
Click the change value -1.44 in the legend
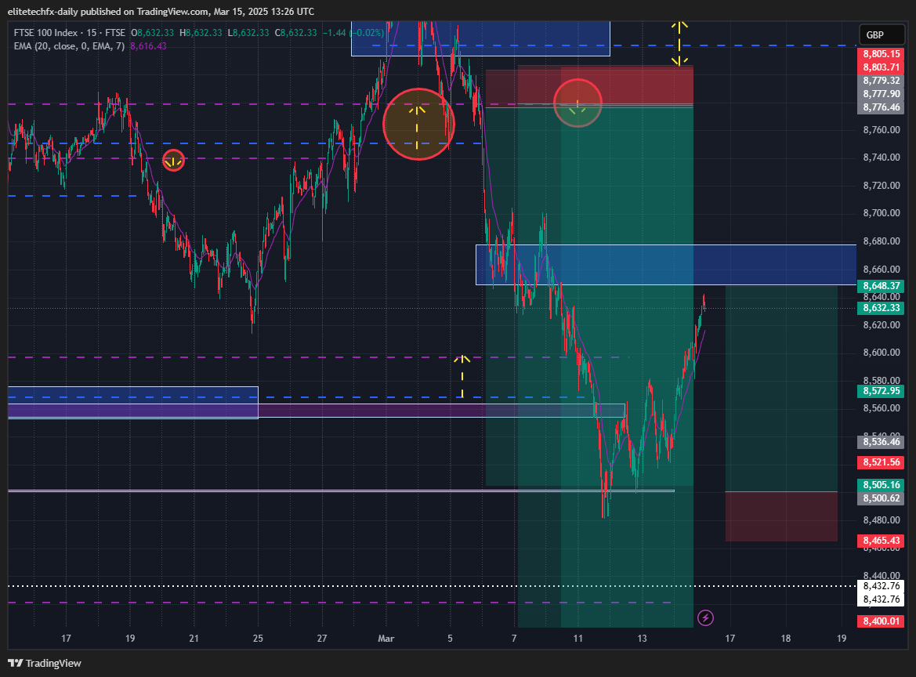click(x=334, y=33)
